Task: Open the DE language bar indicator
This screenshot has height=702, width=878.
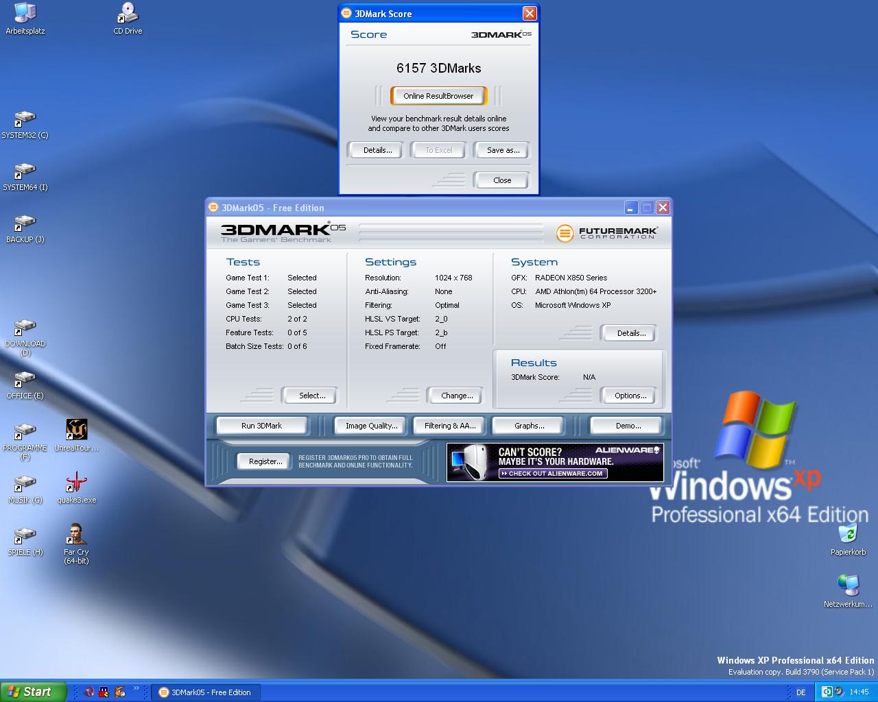Action: (x=800, y=692)
